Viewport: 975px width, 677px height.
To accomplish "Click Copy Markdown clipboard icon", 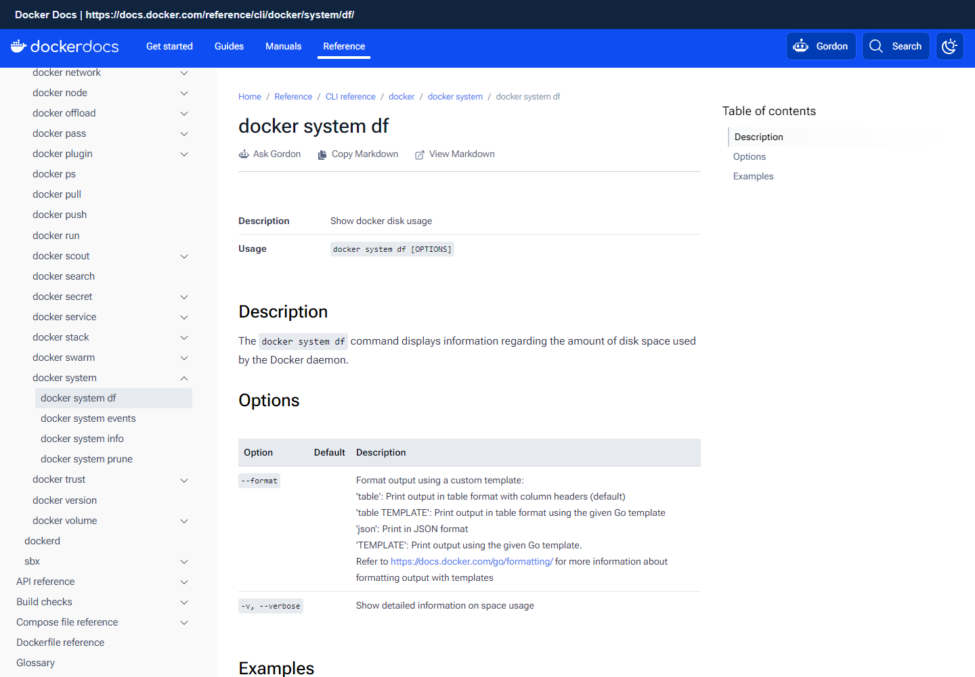I will tap(322, 154).
